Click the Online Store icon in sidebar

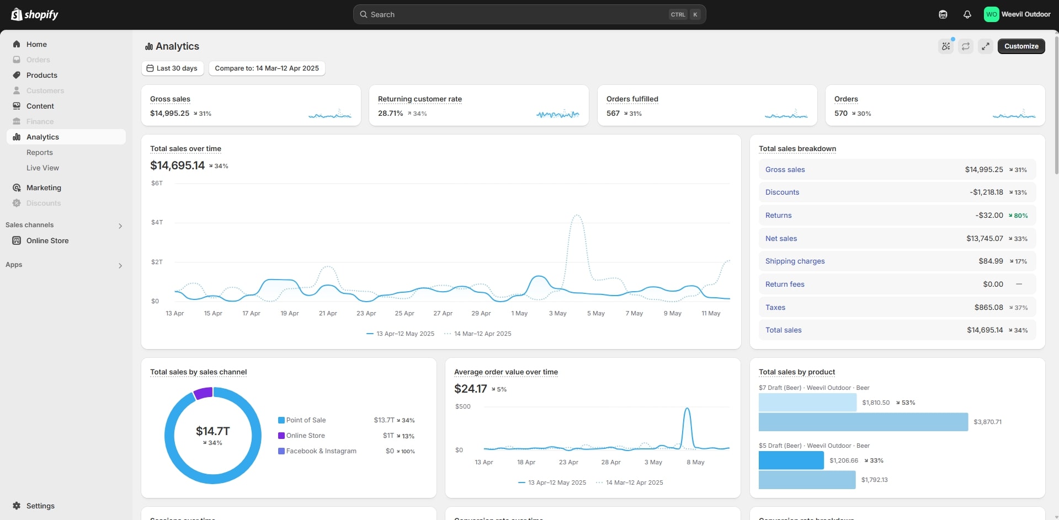click(x=17, y=240)
